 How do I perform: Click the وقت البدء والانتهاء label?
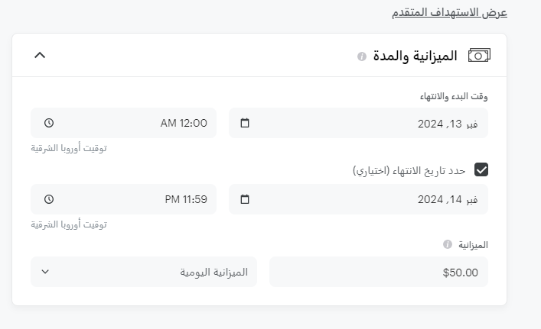tap(454, 96)
